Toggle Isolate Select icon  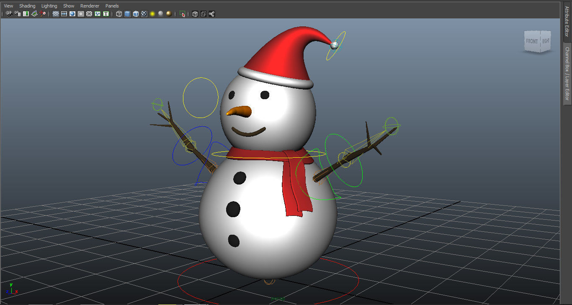182,14
